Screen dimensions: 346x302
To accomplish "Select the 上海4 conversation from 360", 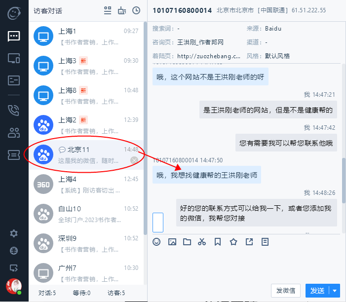I will tap(86, 184).
